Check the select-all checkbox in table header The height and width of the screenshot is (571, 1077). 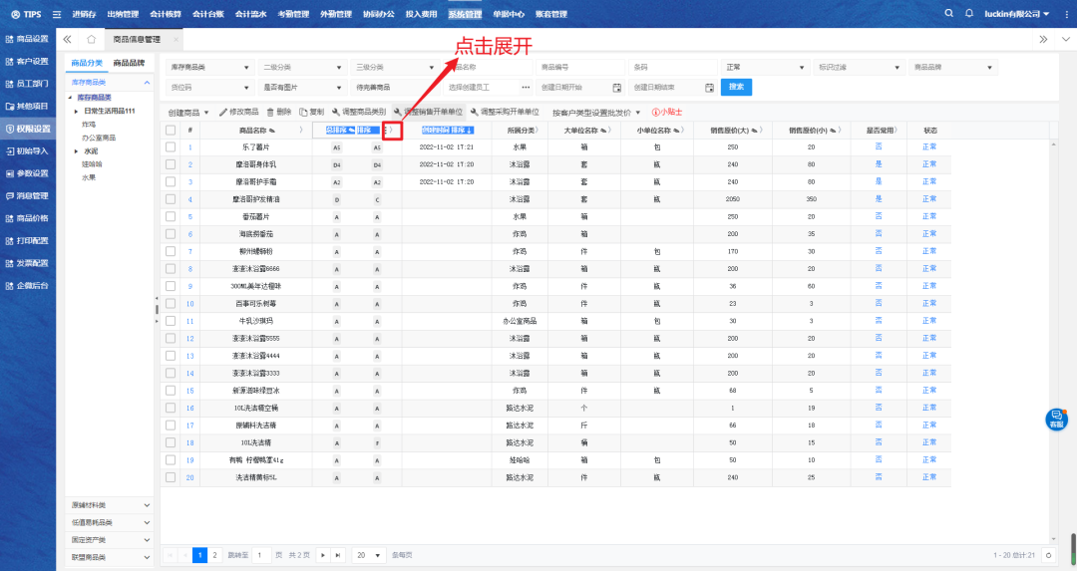tap(171, 131)
